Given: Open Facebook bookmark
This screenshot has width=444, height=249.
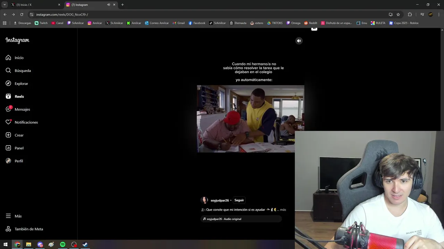Looking at the screenshot, I should [x=197, y=23].
